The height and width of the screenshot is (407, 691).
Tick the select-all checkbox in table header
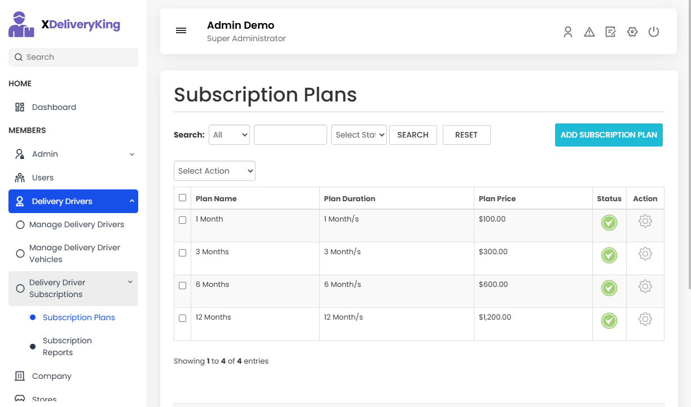tap(182, 198)
